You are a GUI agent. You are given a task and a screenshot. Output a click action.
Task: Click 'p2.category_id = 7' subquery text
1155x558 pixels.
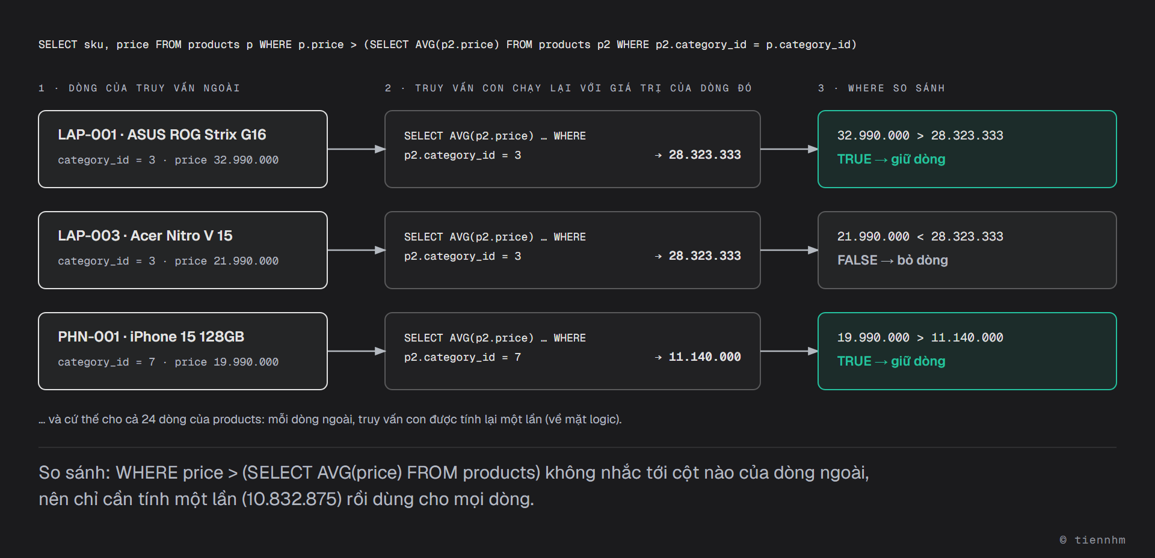point(463,357)
